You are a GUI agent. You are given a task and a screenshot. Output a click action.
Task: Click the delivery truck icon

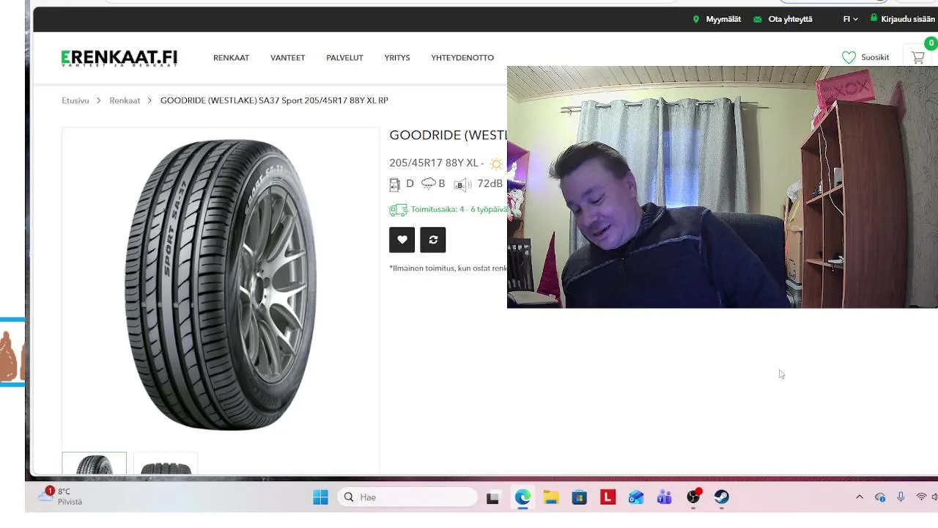398,210
